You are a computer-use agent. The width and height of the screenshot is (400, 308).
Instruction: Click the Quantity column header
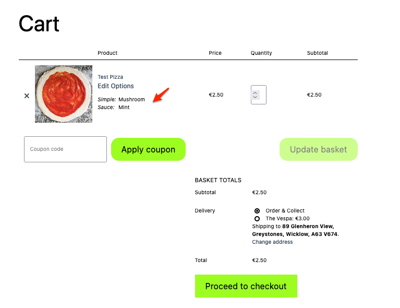261,53
